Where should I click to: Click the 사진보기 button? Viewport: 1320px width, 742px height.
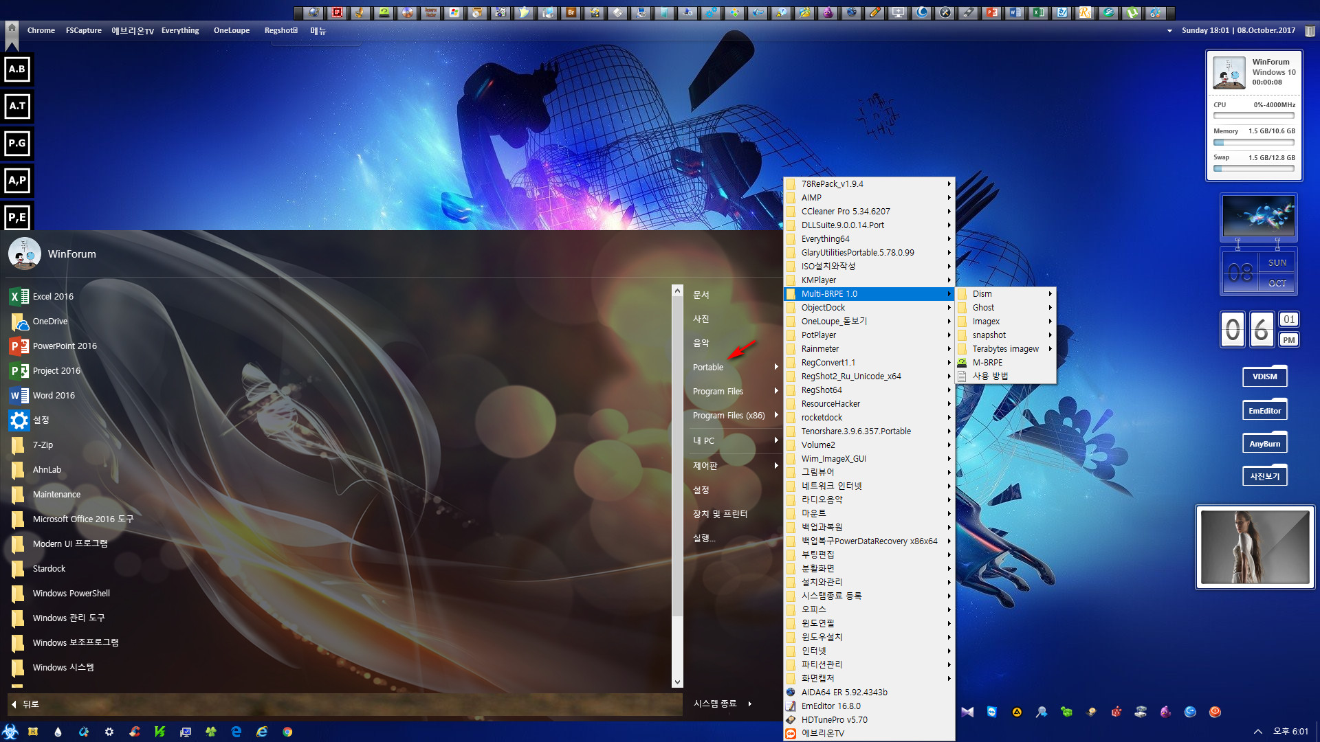(1265, 476)
